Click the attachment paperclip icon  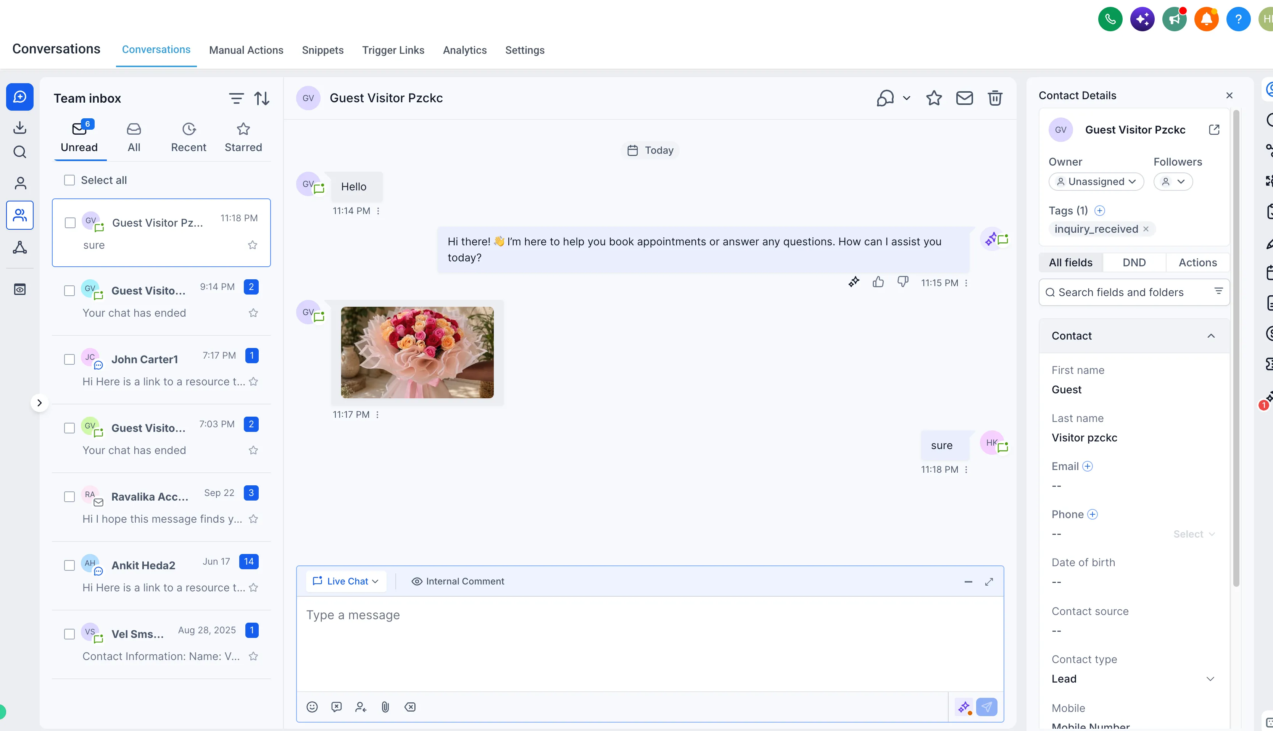(x=385, y=707)
